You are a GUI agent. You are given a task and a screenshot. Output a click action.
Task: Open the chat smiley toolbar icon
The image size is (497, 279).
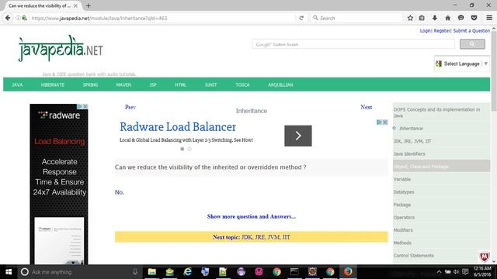tap(461, 18)
